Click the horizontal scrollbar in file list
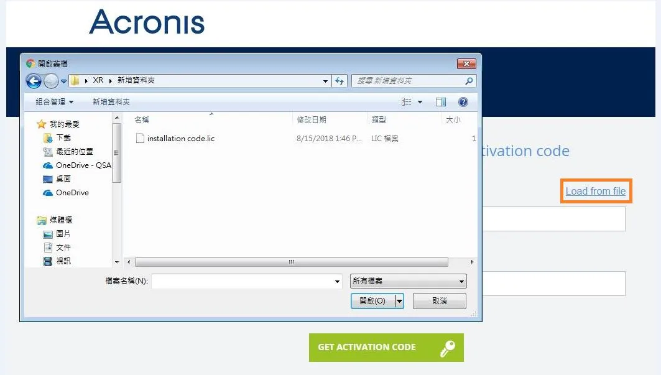The width and height of the screenshot is (661, 375). pyautogui.click(x=291, y=262)
